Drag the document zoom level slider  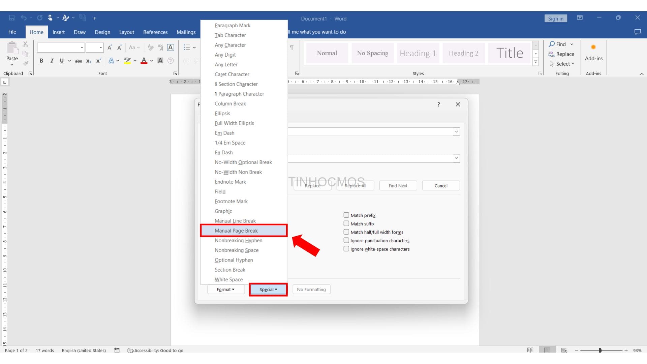tap(600, 350)
